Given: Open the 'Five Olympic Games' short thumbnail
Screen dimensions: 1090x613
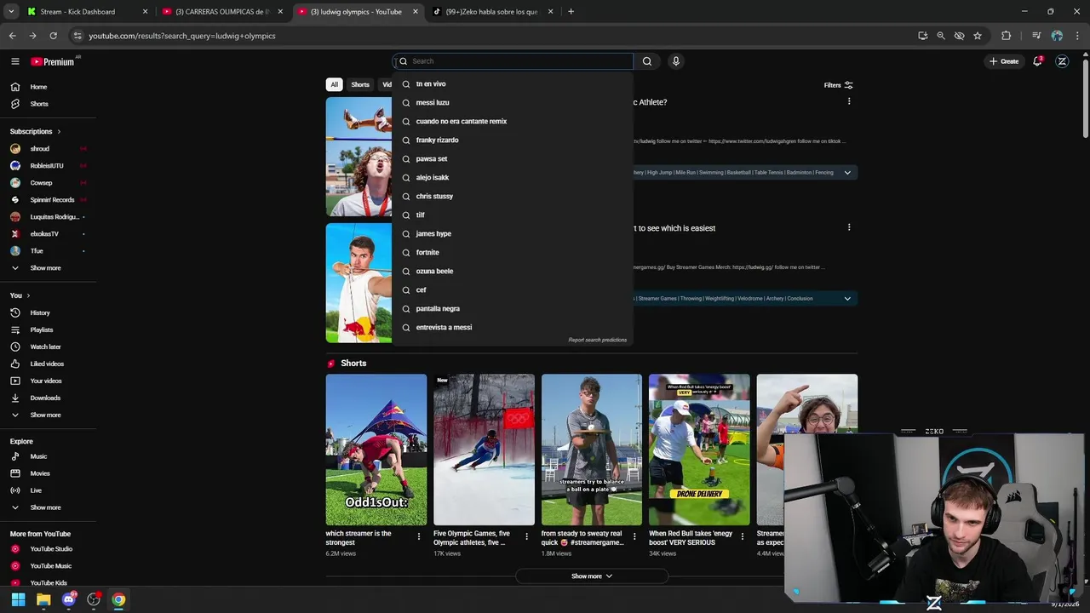Looking at the screenshot, I should click(484, 450).
